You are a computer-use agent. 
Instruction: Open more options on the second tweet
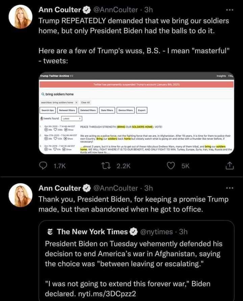(230, 188)
